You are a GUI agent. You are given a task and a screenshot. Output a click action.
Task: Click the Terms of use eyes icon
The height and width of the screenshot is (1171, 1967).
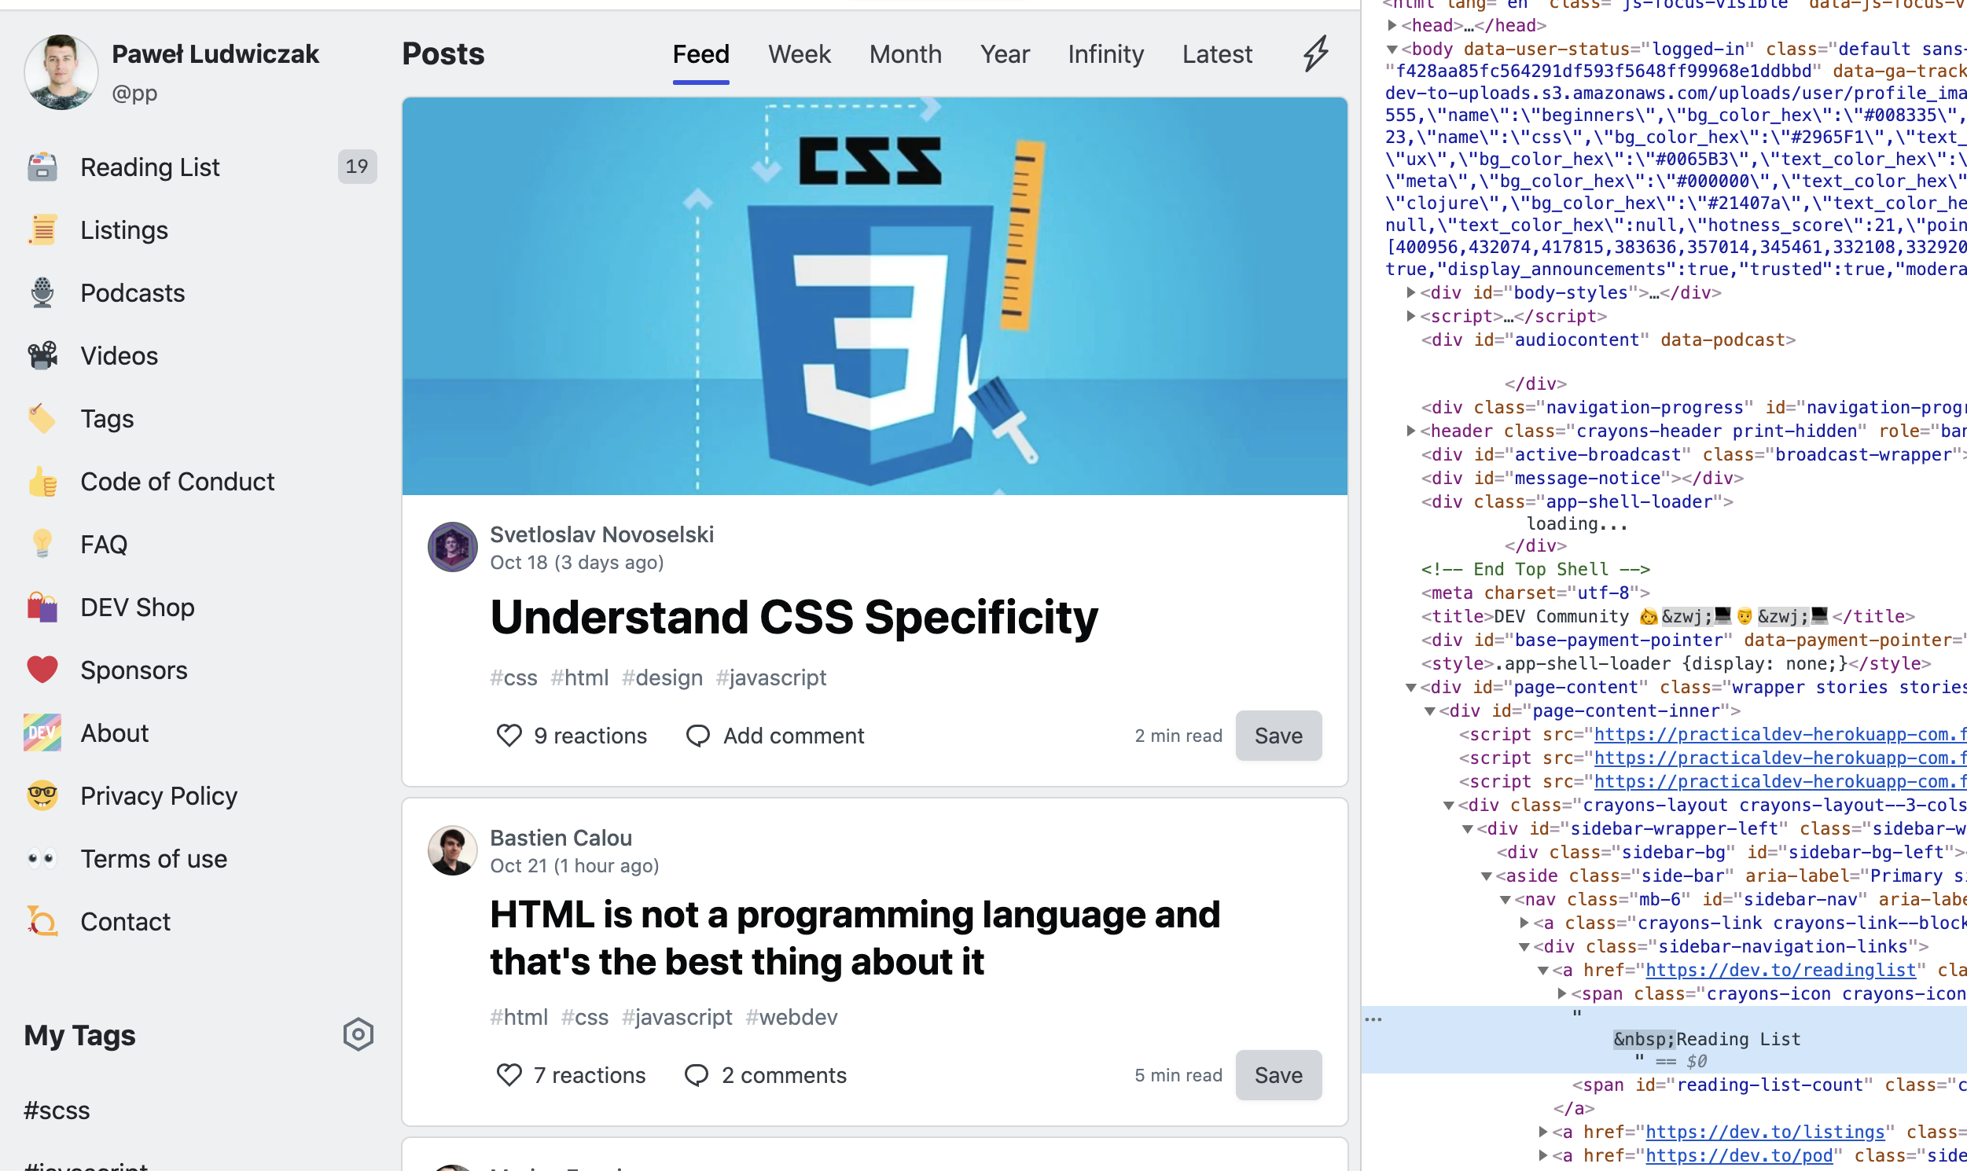click(42, 858)
